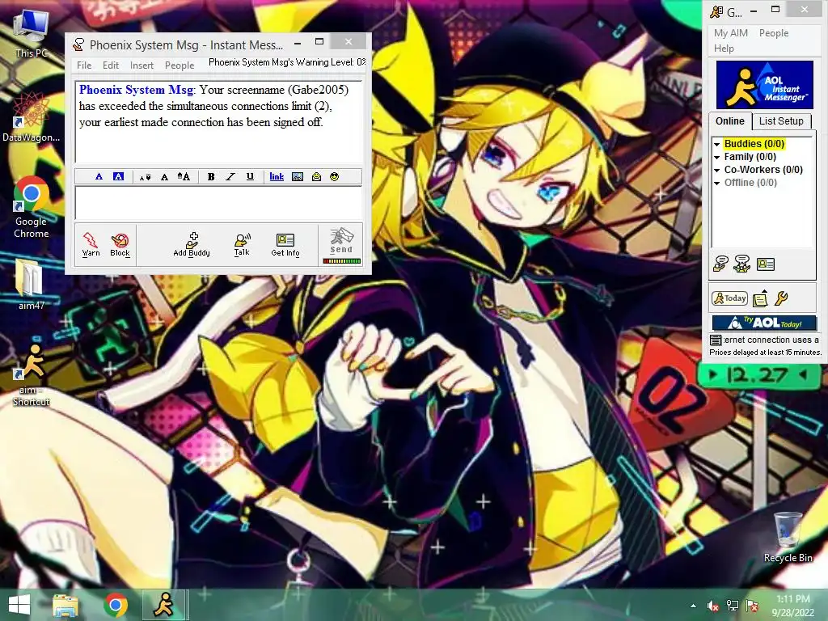The height and width of the screenshot is (621, 828).
Task: Select the normal font size icon
Action: pyautogui.click(x=164, y=177)
